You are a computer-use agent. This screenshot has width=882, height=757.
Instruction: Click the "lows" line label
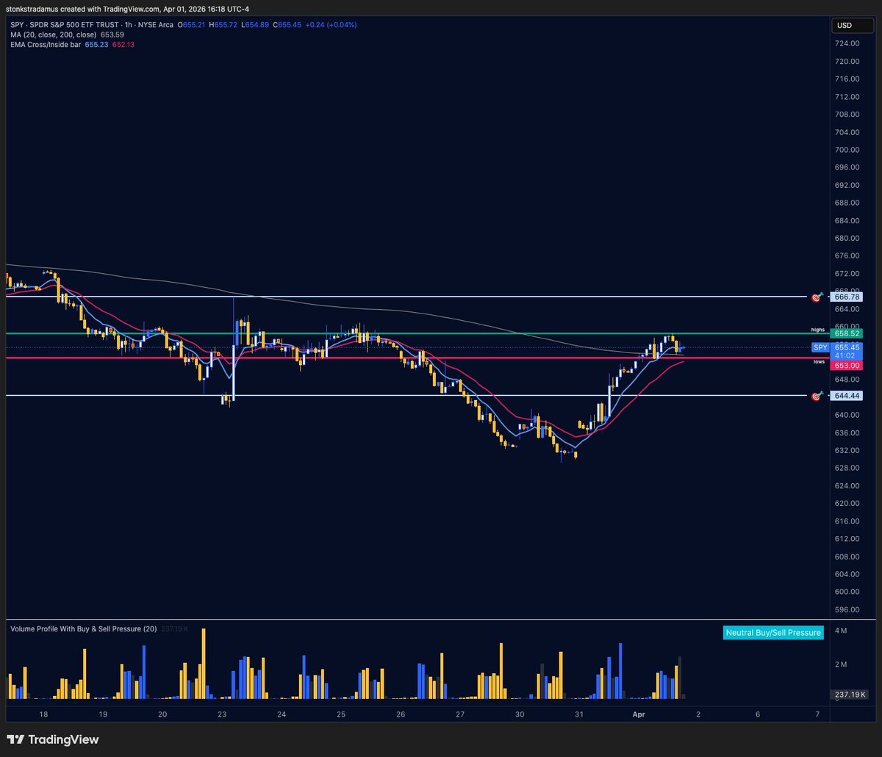pyautogui.click(x=819, y=362)
